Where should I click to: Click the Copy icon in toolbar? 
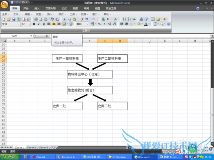(x=69, y=19)
